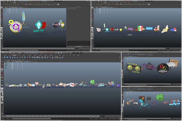Click Open Scene icon in largest window
The height and width of the screenshot is (121, 182).
pyautogui.click(x=12, y=53)
